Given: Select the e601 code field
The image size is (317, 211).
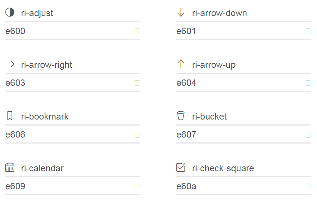Looking at the screenshot, I should tap(239, 31).
